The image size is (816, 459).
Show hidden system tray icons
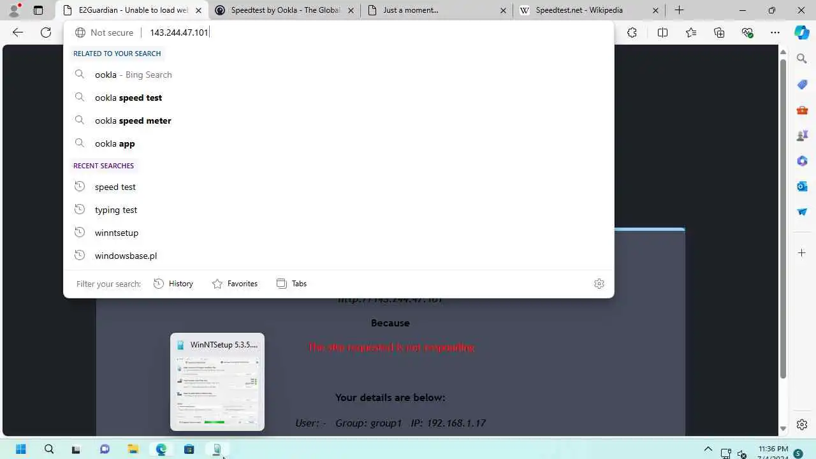[708, 449]
